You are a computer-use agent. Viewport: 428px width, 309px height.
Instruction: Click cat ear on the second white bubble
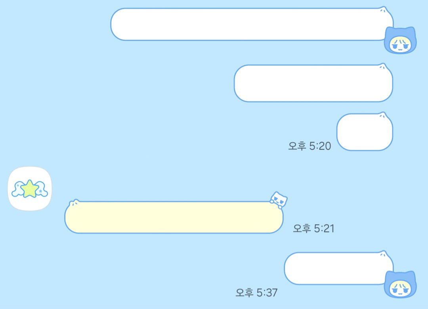coord(382,67)
